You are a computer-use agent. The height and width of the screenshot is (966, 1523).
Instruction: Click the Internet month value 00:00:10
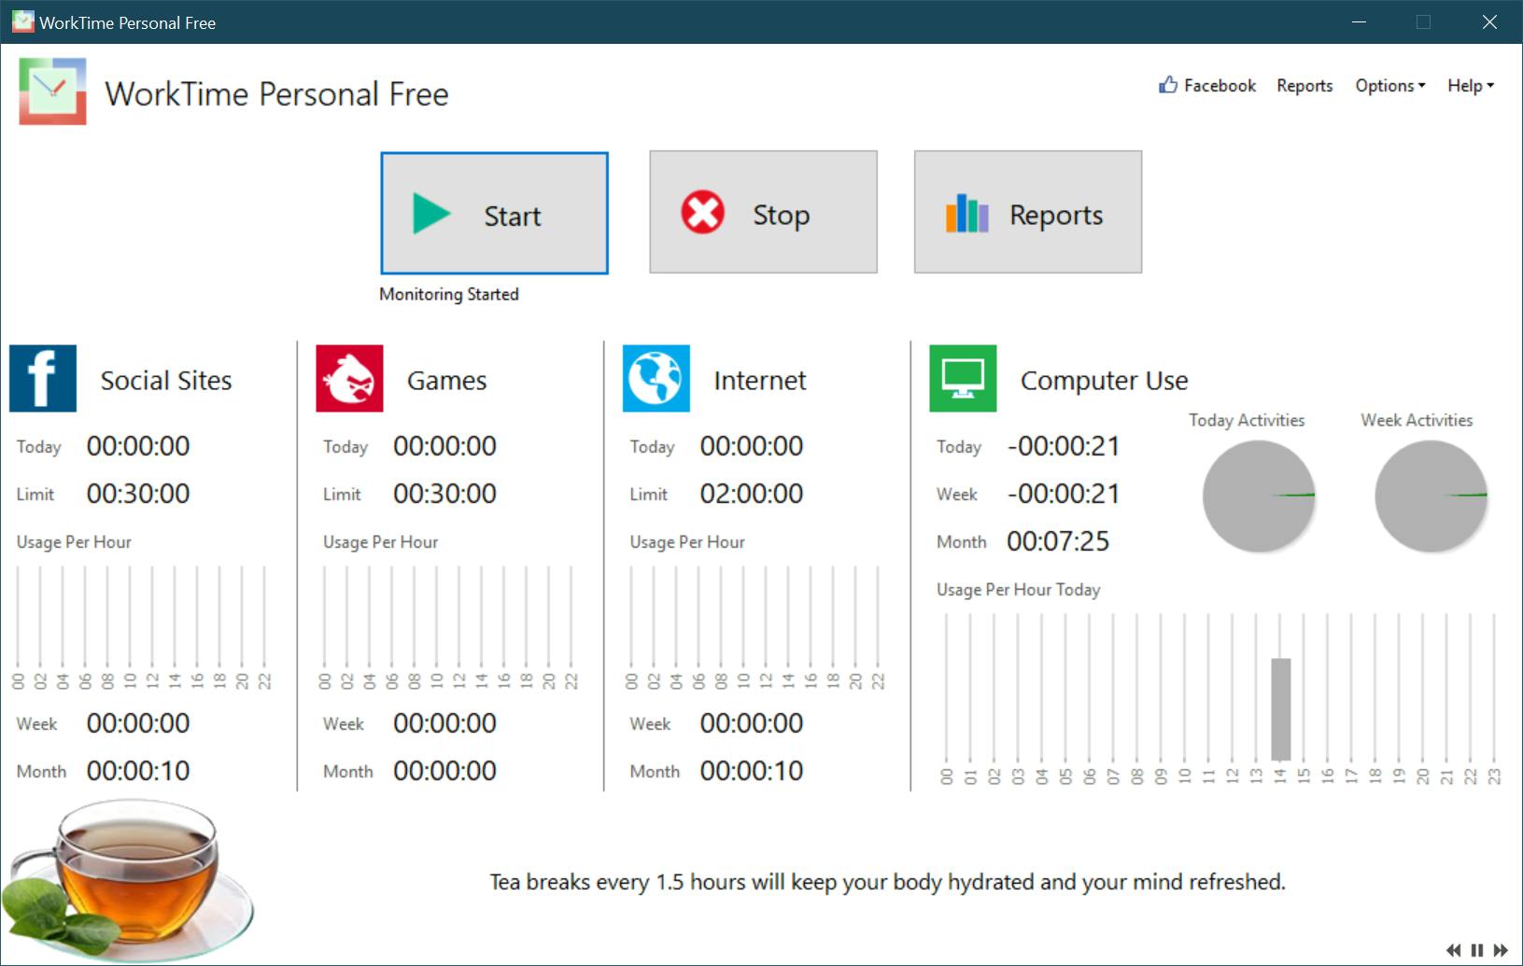[752, 771]
